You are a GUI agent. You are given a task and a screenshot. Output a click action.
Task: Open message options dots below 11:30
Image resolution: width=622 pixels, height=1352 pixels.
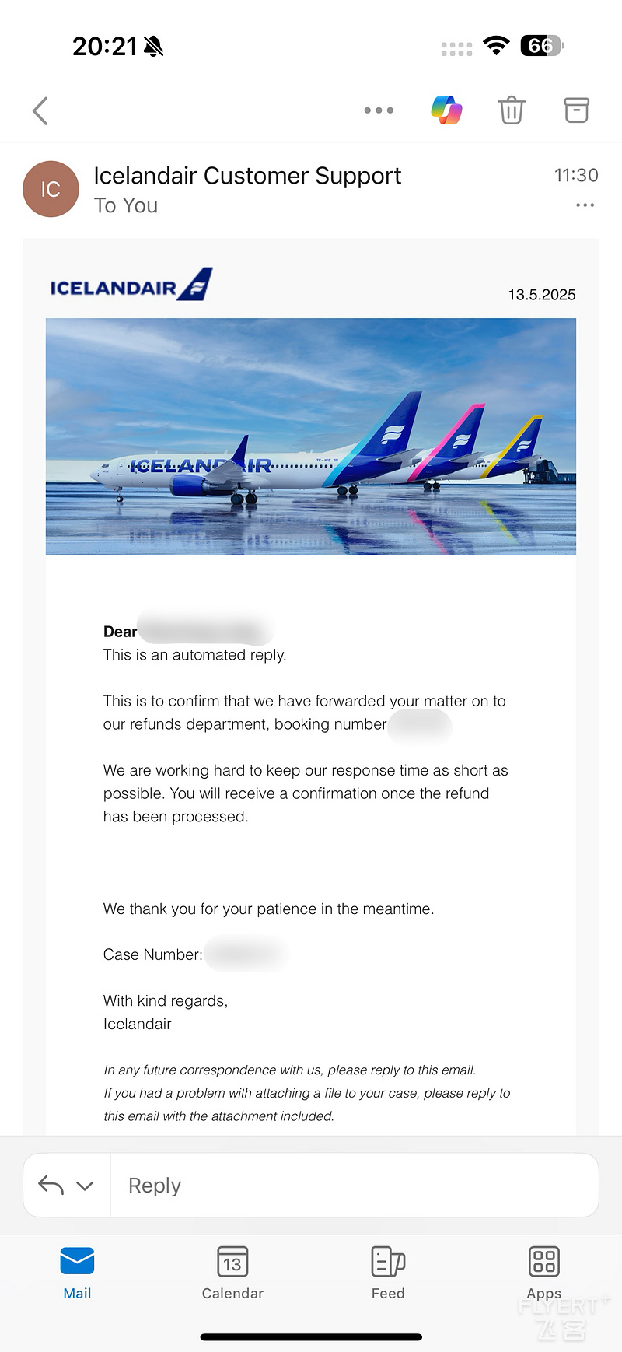(585, 205)
